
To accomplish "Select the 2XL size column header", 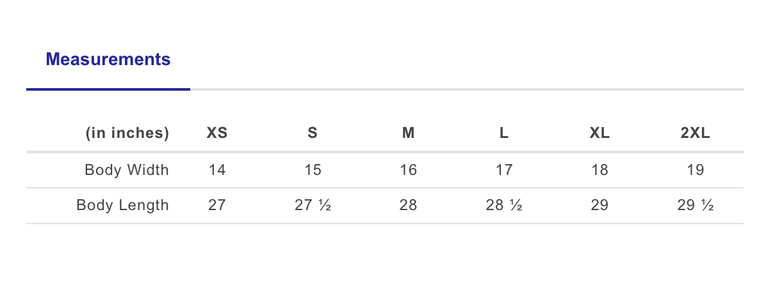I will pos(696,133).
